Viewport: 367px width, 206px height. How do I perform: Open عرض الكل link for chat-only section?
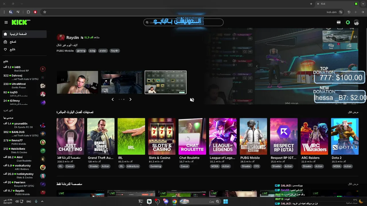coord(353,184)
